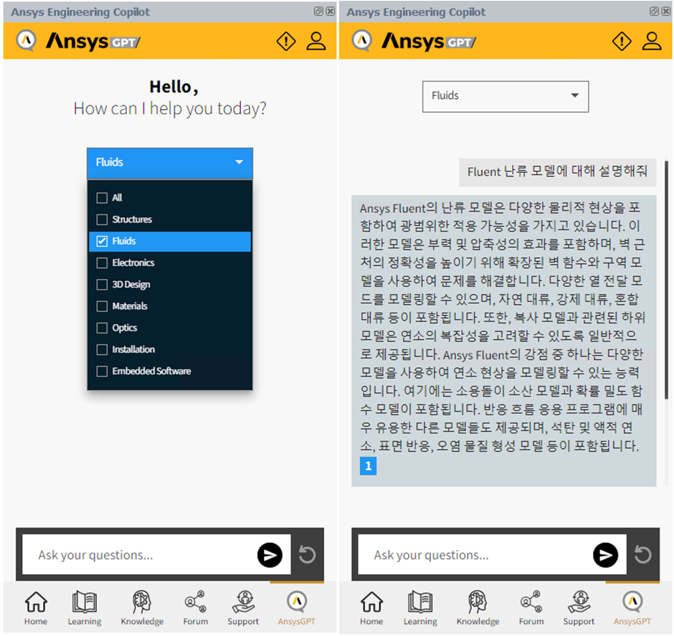Uncheck the Fluids checkbox

pyautogui.click(x=102, y=241)
